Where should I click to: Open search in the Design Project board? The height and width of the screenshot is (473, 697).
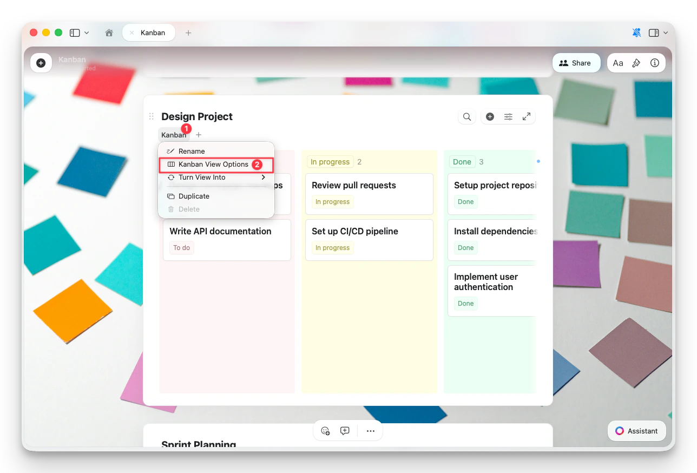(x=466, y=116)
